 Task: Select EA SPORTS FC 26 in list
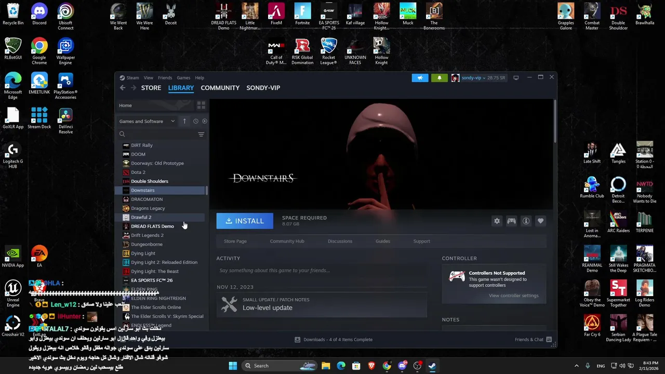(x=152, y=280)
